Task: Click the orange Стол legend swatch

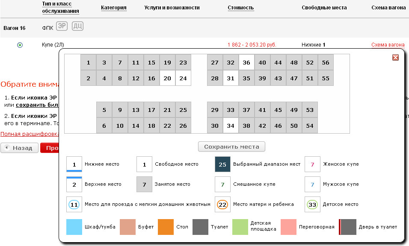Action: (166, 227)
